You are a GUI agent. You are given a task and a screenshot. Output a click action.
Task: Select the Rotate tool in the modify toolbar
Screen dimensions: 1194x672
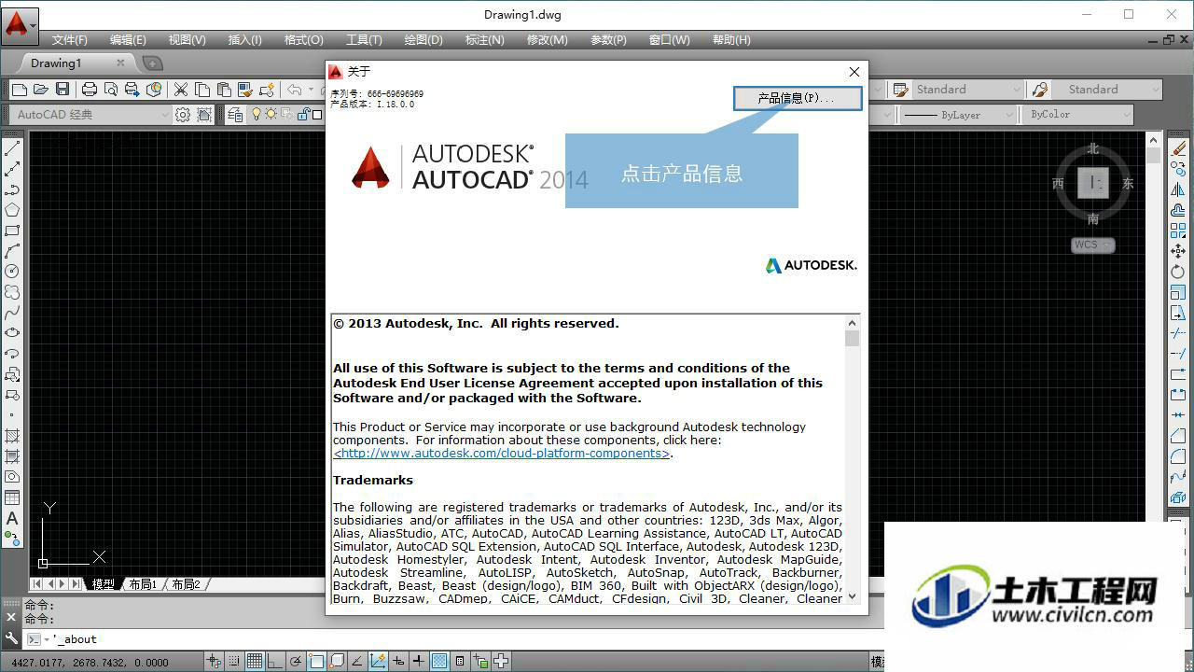[1178, 272]
